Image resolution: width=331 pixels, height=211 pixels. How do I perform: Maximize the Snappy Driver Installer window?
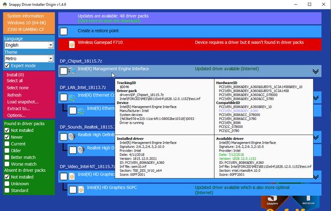pyautogui.click(x=310, y=4)
